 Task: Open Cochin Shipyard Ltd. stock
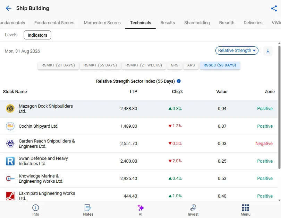coord(39,126)
